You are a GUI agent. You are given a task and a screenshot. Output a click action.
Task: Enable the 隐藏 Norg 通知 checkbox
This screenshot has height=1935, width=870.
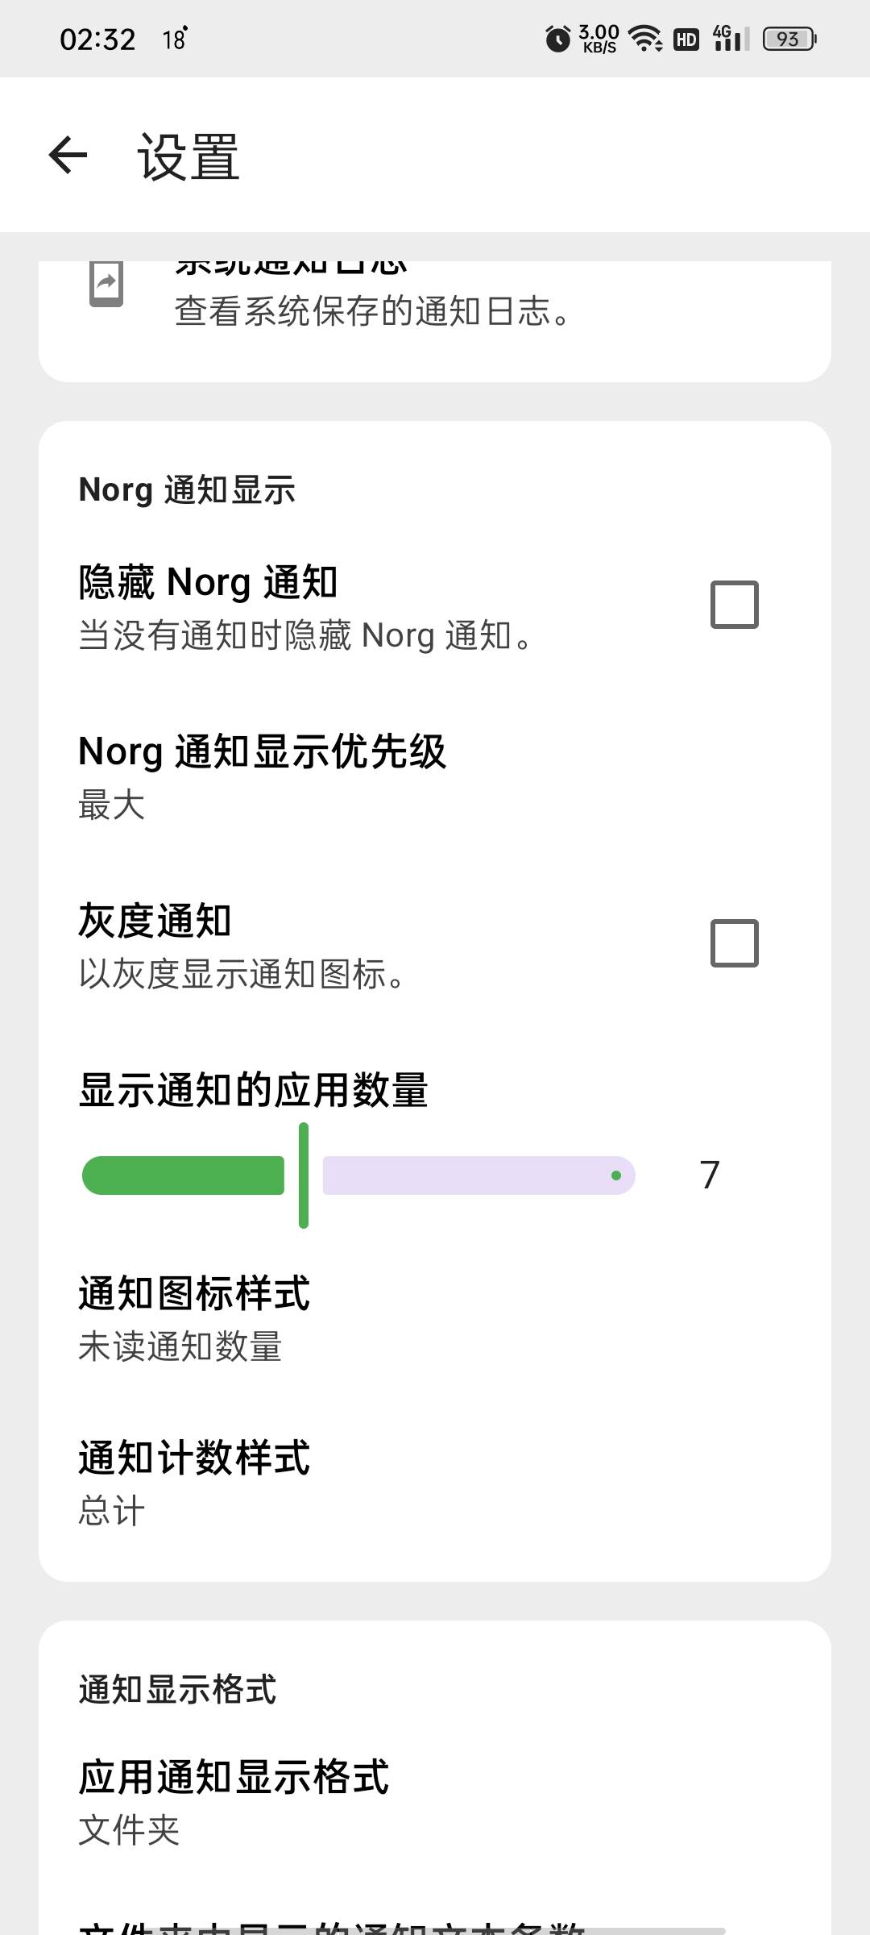click(734, 605)
